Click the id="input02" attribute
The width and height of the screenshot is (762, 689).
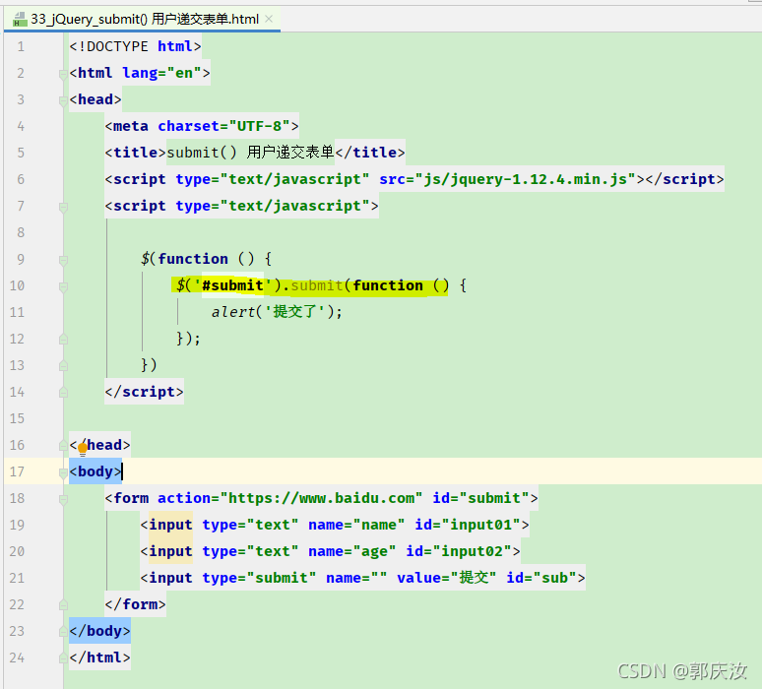tap(459, 551)
